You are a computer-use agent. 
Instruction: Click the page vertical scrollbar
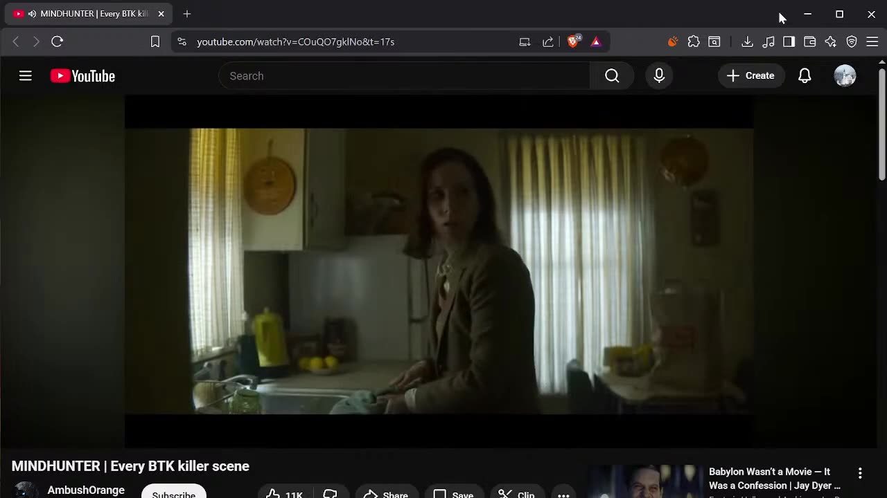click(x=882, y=124)
